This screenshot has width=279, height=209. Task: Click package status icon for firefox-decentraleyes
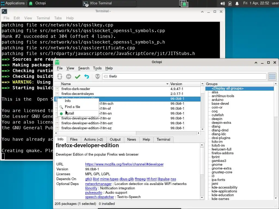57,94
